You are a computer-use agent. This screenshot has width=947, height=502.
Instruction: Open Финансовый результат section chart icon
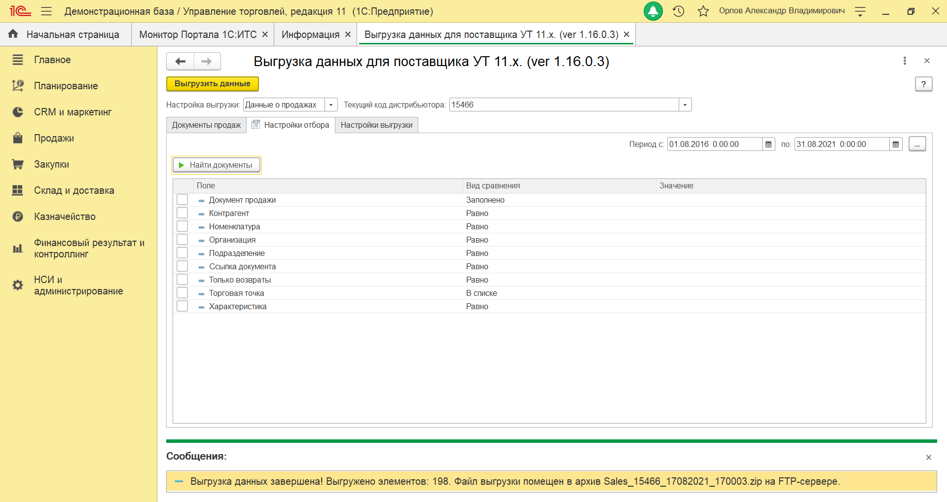18,249
